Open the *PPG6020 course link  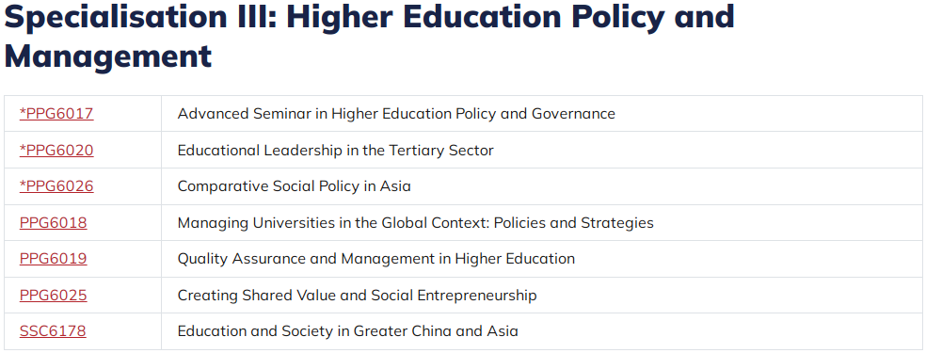tap(56, 150)
